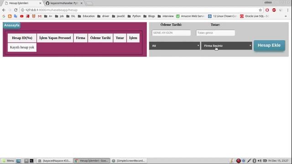Viewport: 292px width, 164px height.
Task: Click the Tutar column header
Action: coord(120,38)
